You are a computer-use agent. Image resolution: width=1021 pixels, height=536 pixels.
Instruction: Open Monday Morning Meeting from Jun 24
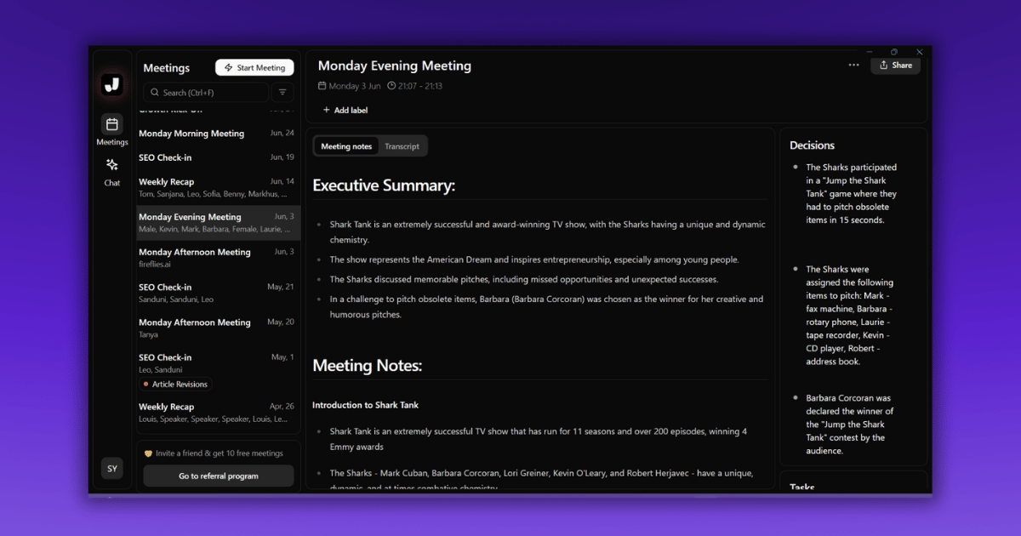click(x=218, y=134)
